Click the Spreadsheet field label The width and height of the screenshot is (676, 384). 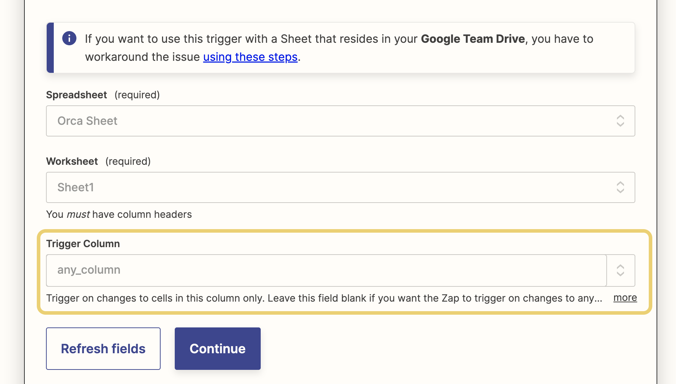(76, 95)
